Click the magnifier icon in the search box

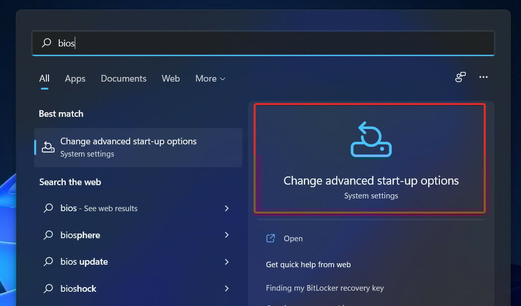[x=46, y=43]
